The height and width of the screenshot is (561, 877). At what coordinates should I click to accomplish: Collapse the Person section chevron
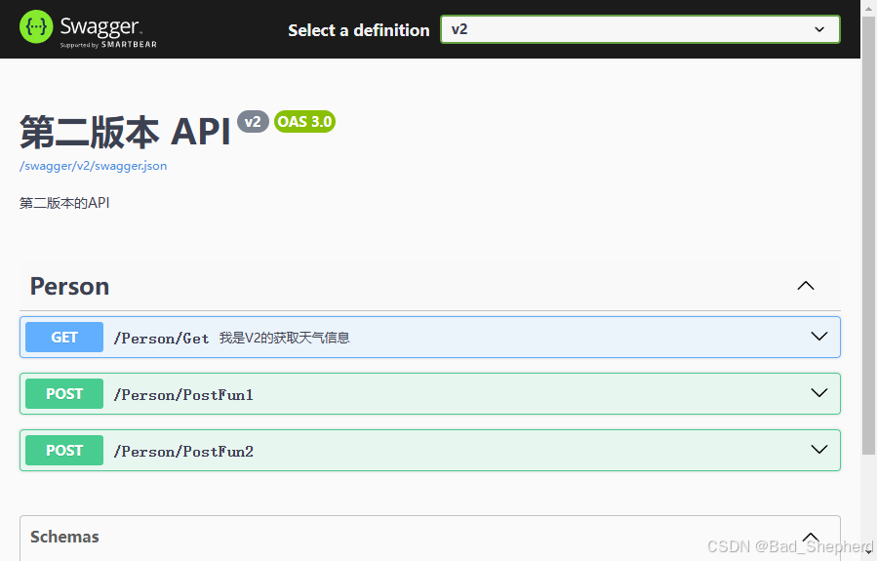[806, 286]
